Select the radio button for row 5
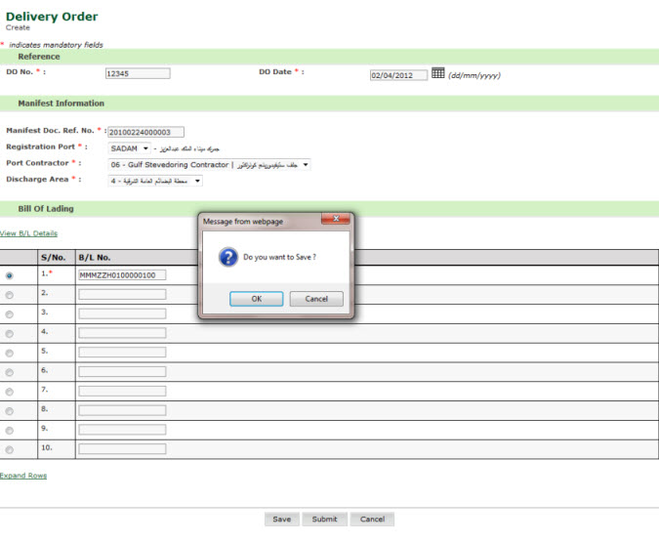This screenshot has width=659, height=543. point(10,353)
